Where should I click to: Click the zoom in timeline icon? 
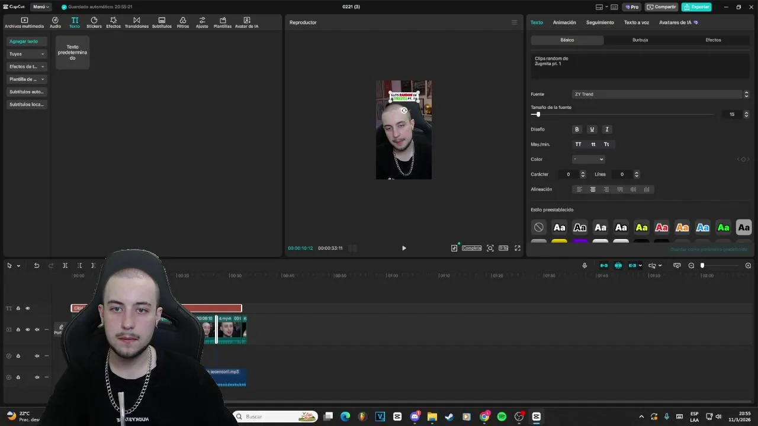(x=748, y=266)
